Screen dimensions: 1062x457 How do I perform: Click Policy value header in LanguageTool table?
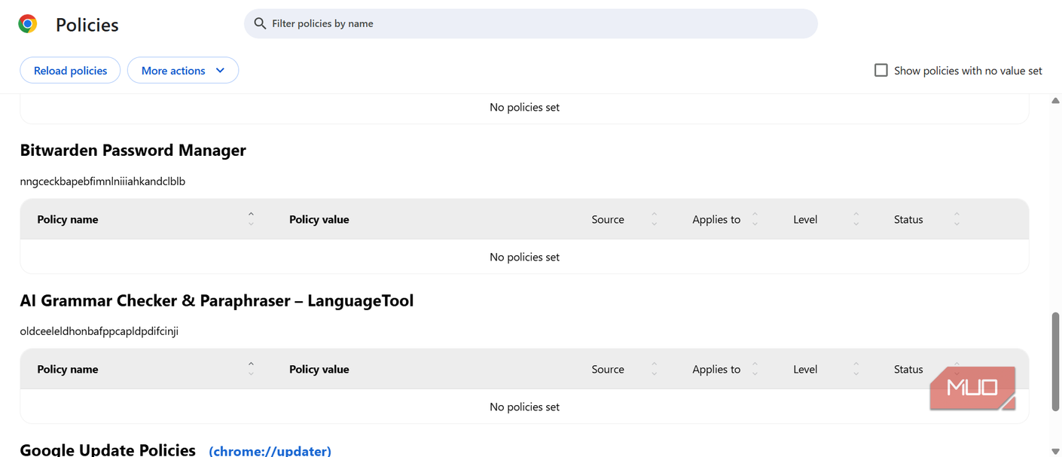click(x=319, y=369)
